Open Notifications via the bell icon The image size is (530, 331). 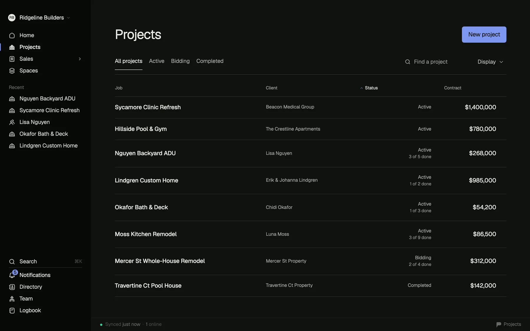12,275
